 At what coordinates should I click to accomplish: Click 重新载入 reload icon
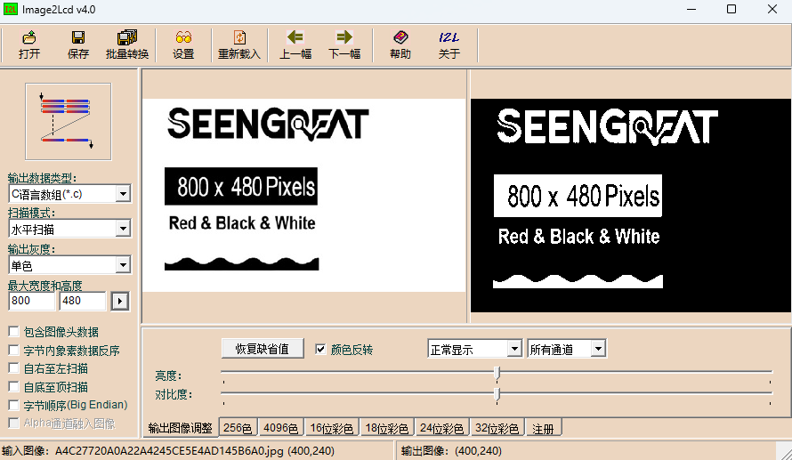(239, 37)
